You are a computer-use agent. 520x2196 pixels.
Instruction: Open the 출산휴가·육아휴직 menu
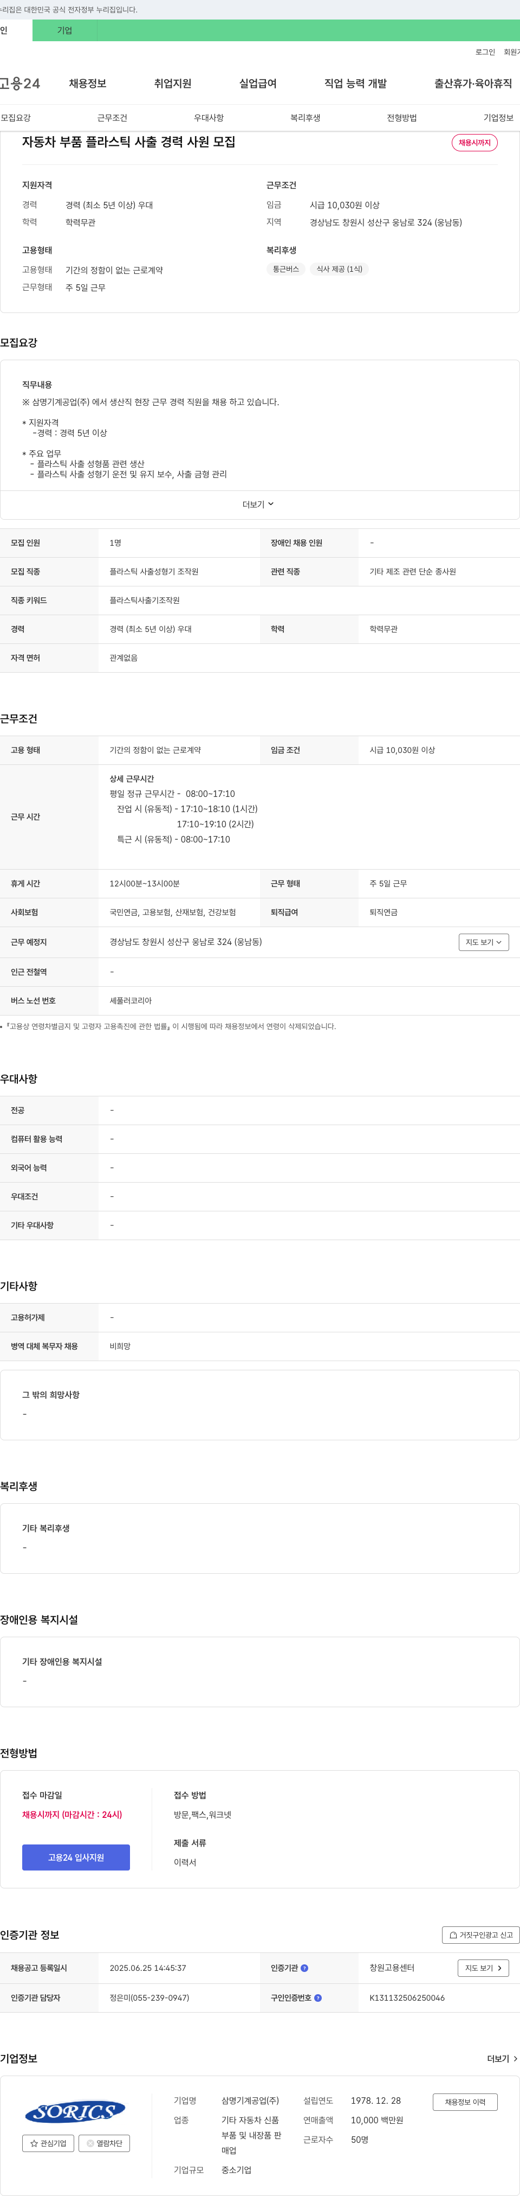pos(473,84)
